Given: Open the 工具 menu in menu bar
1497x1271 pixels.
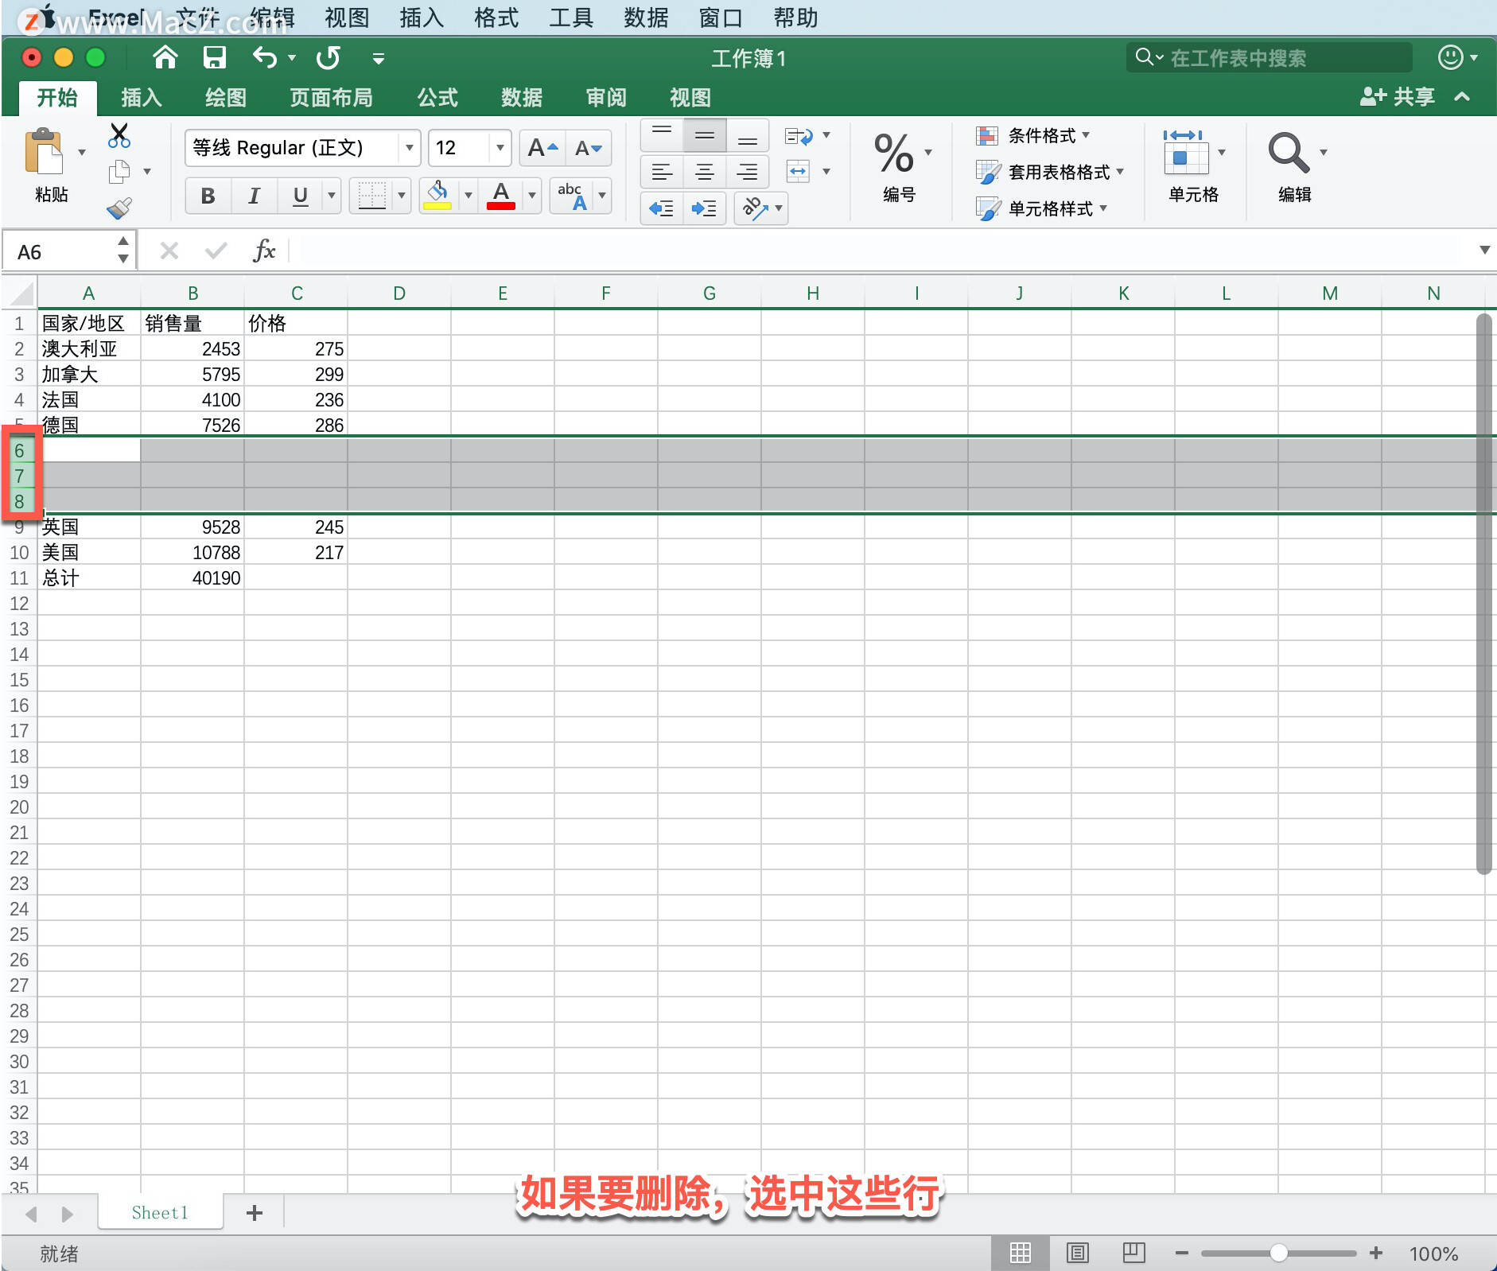Looking at the screenshot, I should pos(570,17).
